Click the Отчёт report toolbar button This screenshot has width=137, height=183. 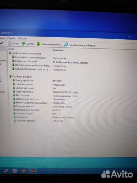tap(14, 43)
